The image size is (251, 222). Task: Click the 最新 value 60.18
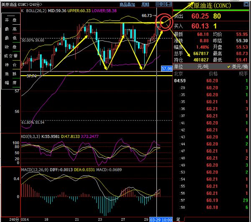(203, 34)
